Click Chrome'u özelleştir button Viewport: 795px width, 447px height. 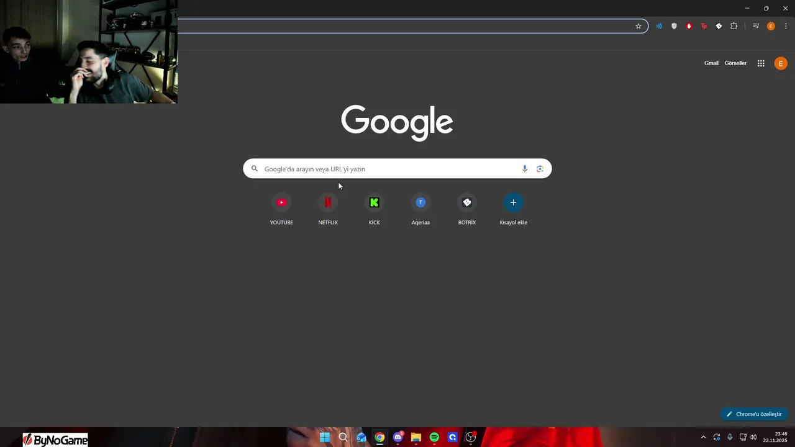coord(754,414)
